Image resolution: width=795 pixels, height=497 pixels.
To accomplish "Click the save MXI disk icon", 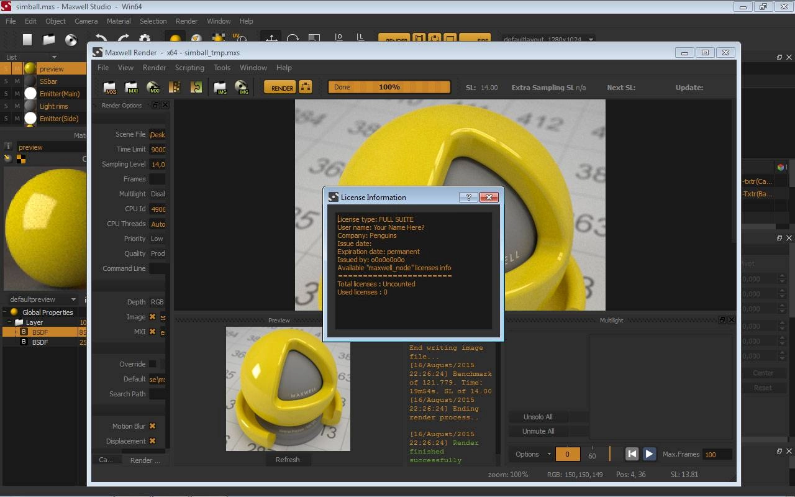I will click(153, 88).
